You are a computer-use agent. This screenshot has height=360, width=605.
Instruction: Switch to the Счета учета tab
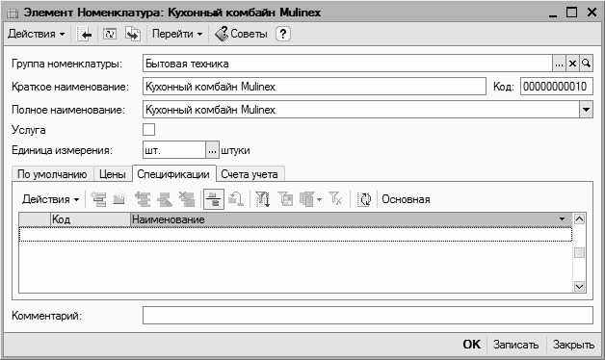250,174
